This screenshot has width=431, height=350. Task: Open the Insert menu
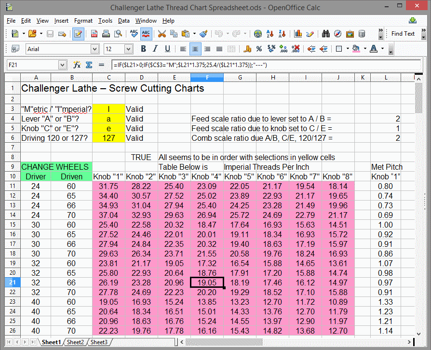(61, 21)
